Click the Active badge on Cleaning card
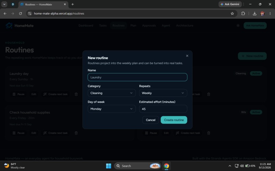This screenshot has height=171, width=275. [x=256, y=74]
